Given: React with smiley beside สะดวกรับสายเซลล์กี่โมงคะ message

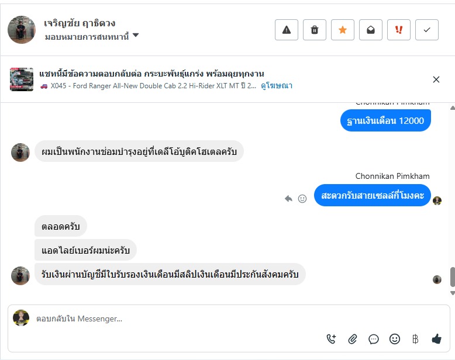Looking at the screenshot, I should (x=302, y=199).
